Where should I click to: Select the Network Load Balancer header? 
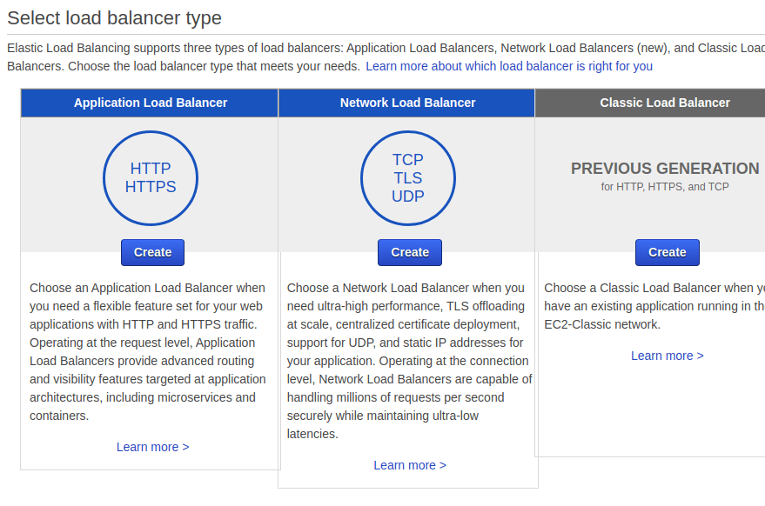(407, 103)
